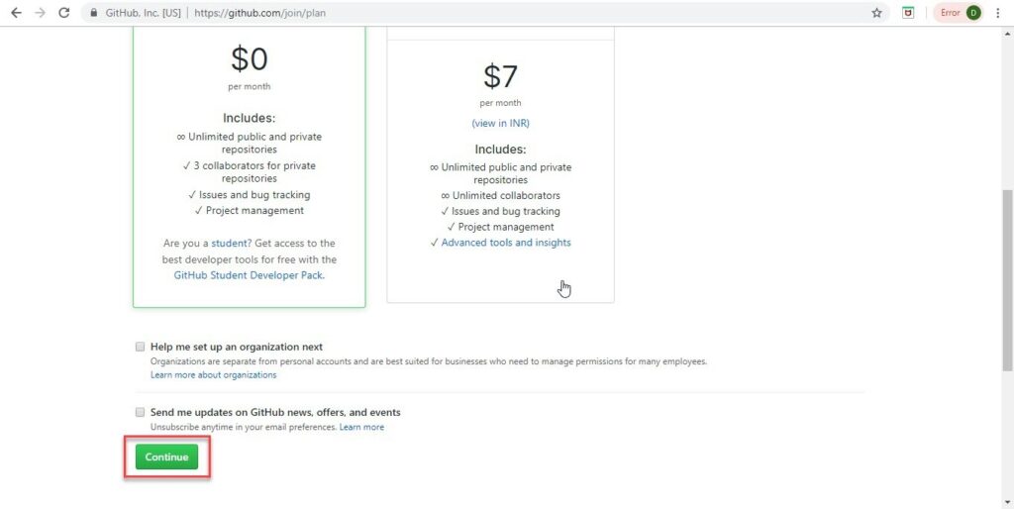Open the student link
Viewport: 1014px width, 509px height.
point(231,244)
